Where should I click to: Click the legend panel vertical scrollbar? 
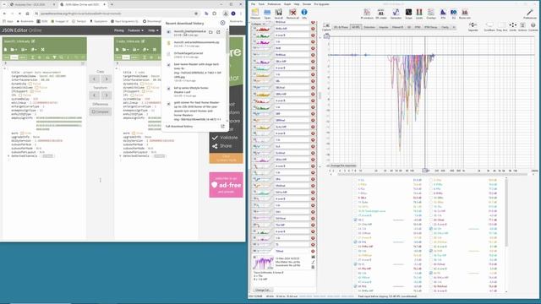tap(506, 213)
